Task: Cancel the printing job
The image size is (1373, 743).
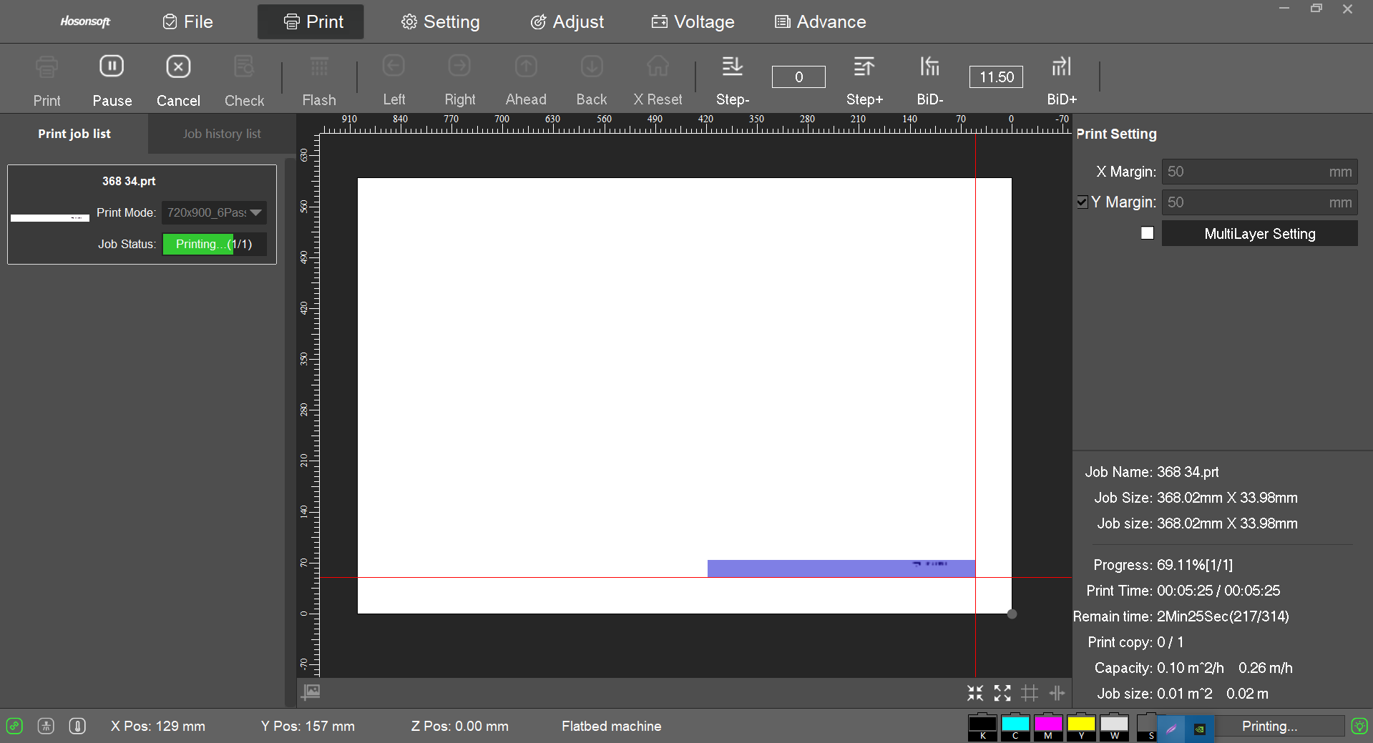Action: [x=178, y=79]
